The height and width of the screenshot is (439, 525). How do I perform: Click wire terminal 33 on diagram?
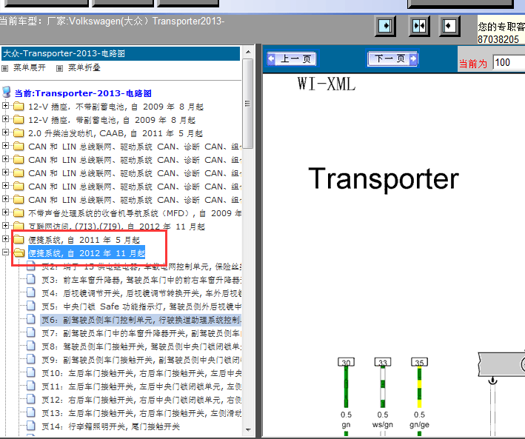point(383,362)
